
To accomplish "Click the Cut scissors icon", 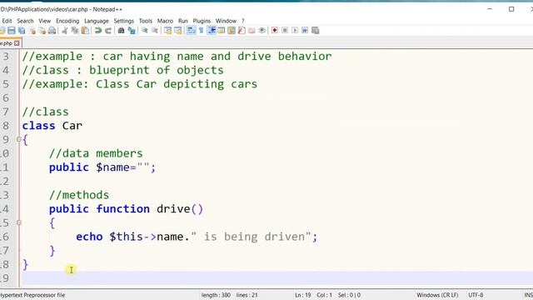I will (x=65, y=31).
